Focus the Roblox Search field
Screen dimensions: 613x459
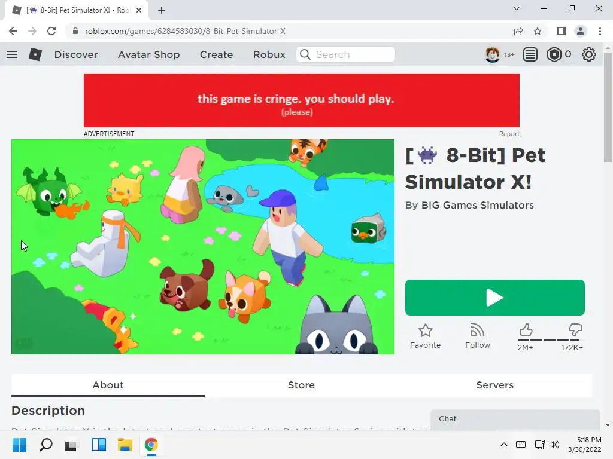point(345,54)
